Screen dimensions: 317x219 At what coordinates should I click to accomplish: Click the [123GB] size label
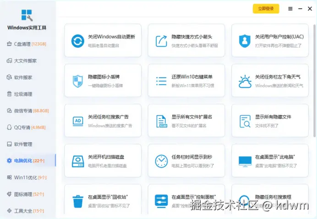[x=39, y=44]
